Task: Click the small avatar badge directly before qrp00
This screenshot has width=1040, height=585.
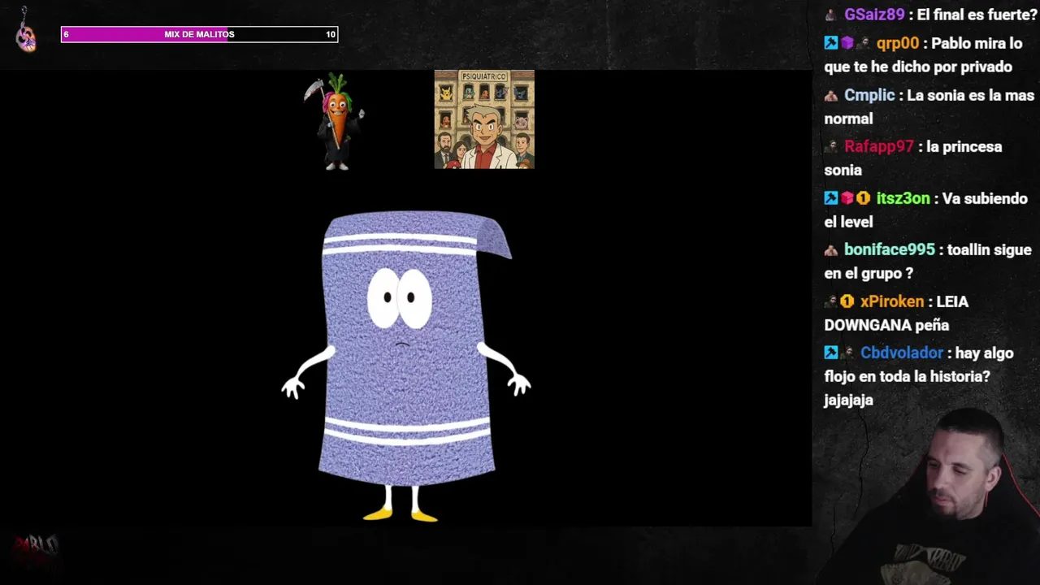Action: pos(863,43)
